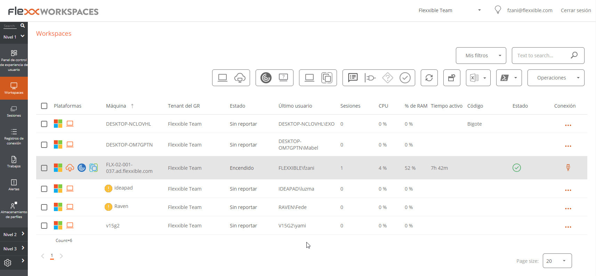Select the DESKTOP-OM7GPTN row checkbox

(x=44, y=145)
